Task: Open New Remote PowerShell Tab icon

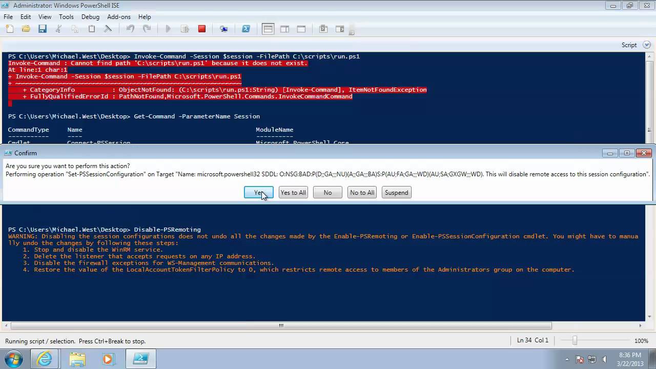Action: [x=224, y=29]
